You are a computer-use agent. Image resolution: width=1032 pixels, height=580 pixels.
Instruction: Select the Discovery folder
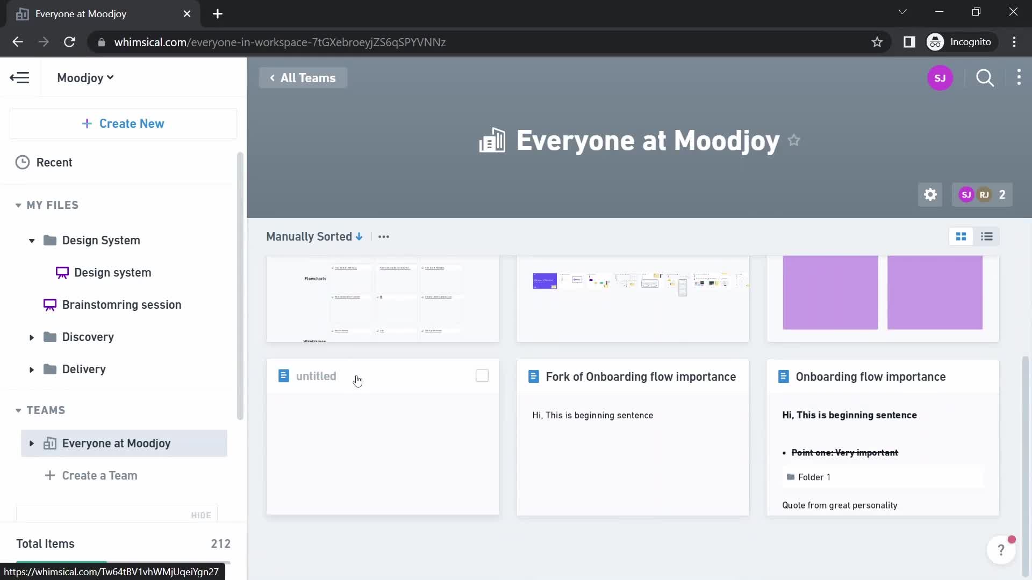point(88,337)
